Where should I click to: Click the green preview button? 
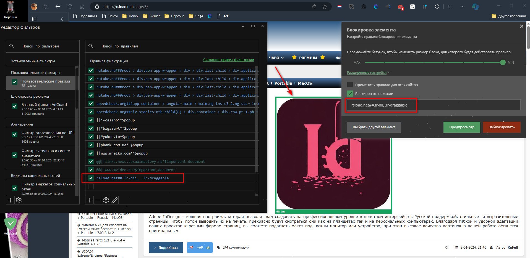point(462,127)
